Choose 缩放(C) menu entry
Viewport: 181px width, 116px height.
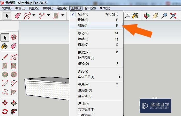[x=96, y=45]
